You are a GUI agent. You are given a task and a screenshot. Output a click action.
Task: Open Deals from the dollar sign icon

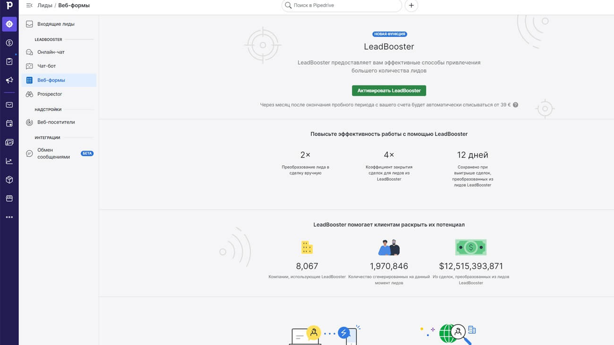pos(9,43)
